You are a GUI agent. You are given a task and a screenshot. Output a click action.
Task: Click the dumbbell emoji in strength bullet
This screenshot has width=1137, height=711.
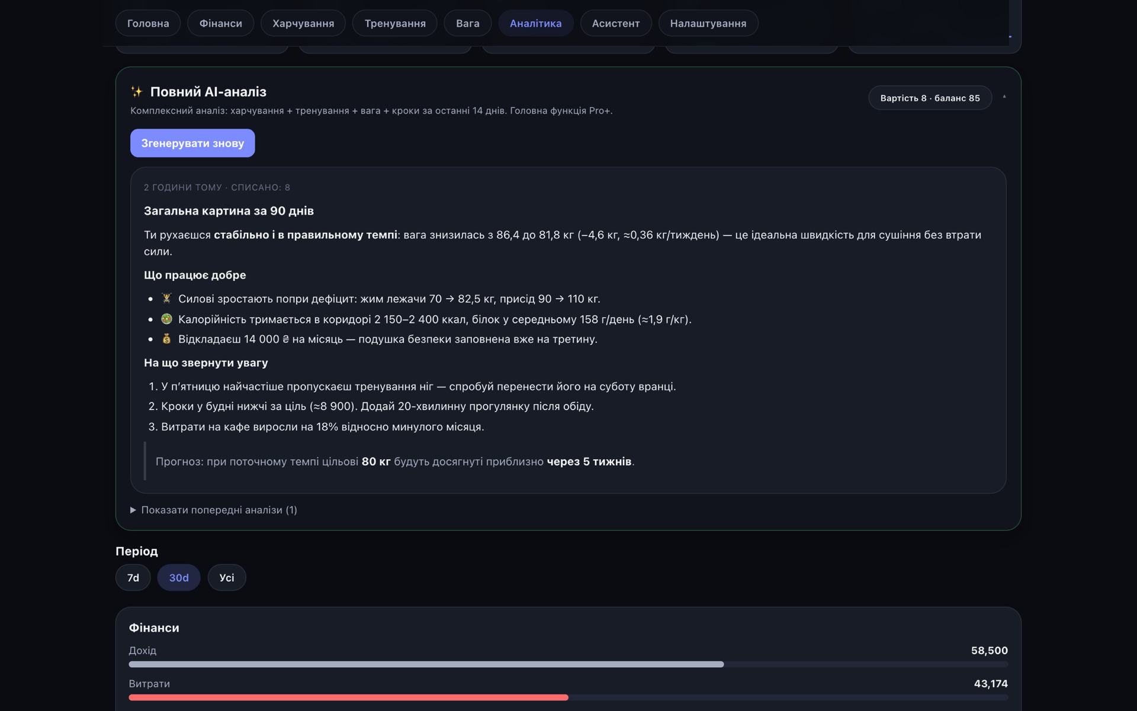point(166,298)
